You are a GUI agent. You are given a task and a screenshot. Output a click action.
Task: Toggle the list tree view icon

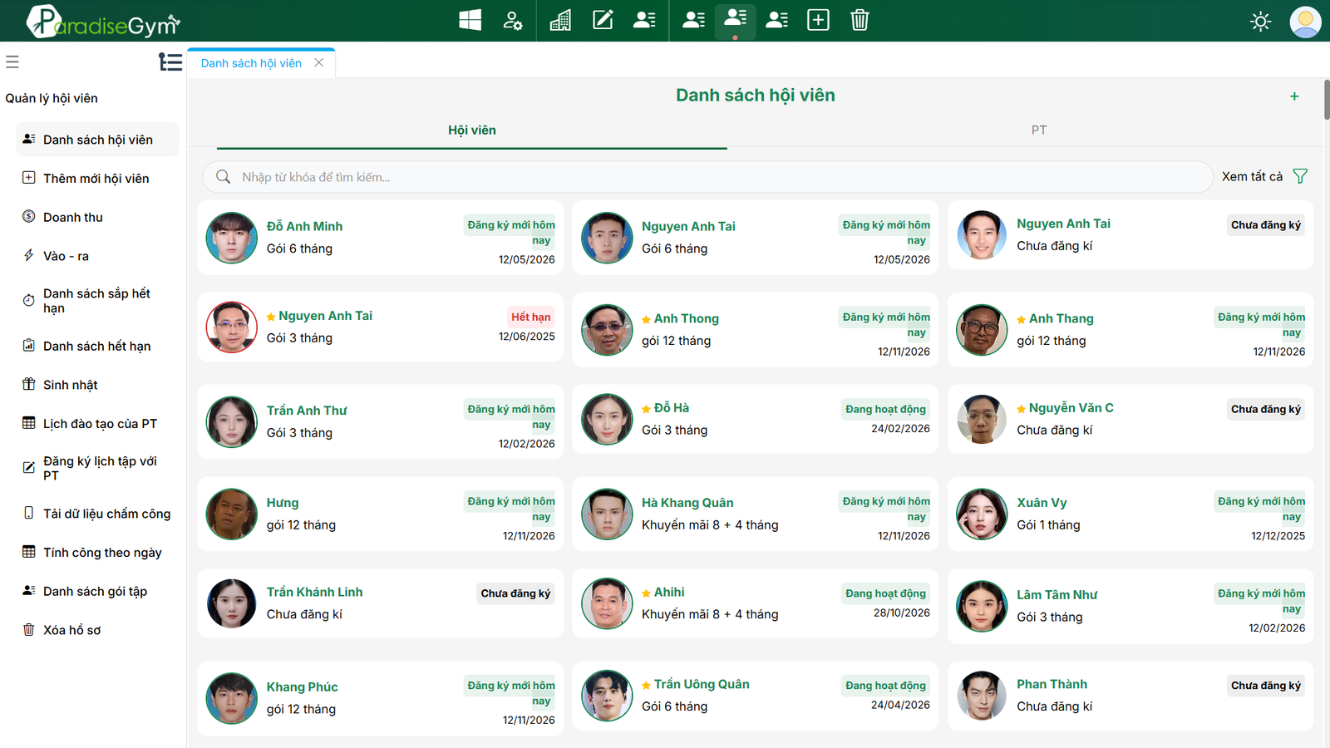170,62
